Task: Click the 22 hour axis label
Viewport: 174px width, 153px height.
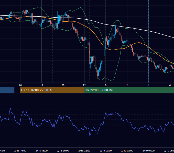Action: coord(84,85)
